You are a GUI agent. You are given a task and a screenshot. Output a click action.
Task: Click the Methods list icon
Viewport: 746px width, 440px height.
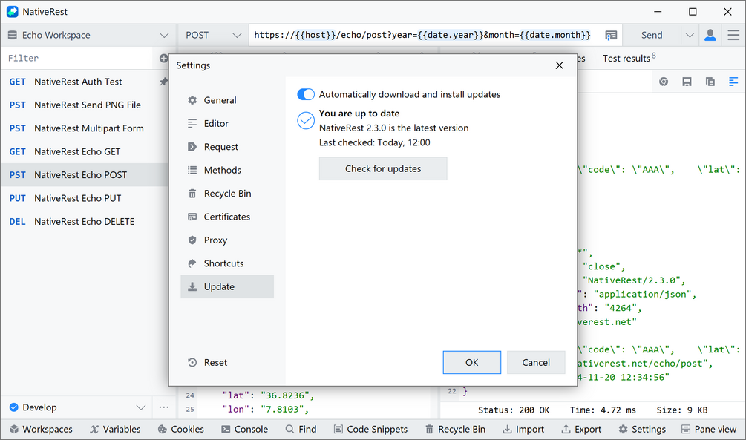192,171
